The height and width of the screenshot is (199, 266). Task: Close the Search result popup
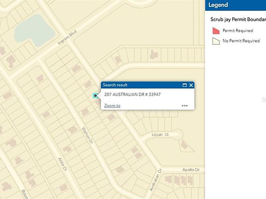(x=191, y=85)
